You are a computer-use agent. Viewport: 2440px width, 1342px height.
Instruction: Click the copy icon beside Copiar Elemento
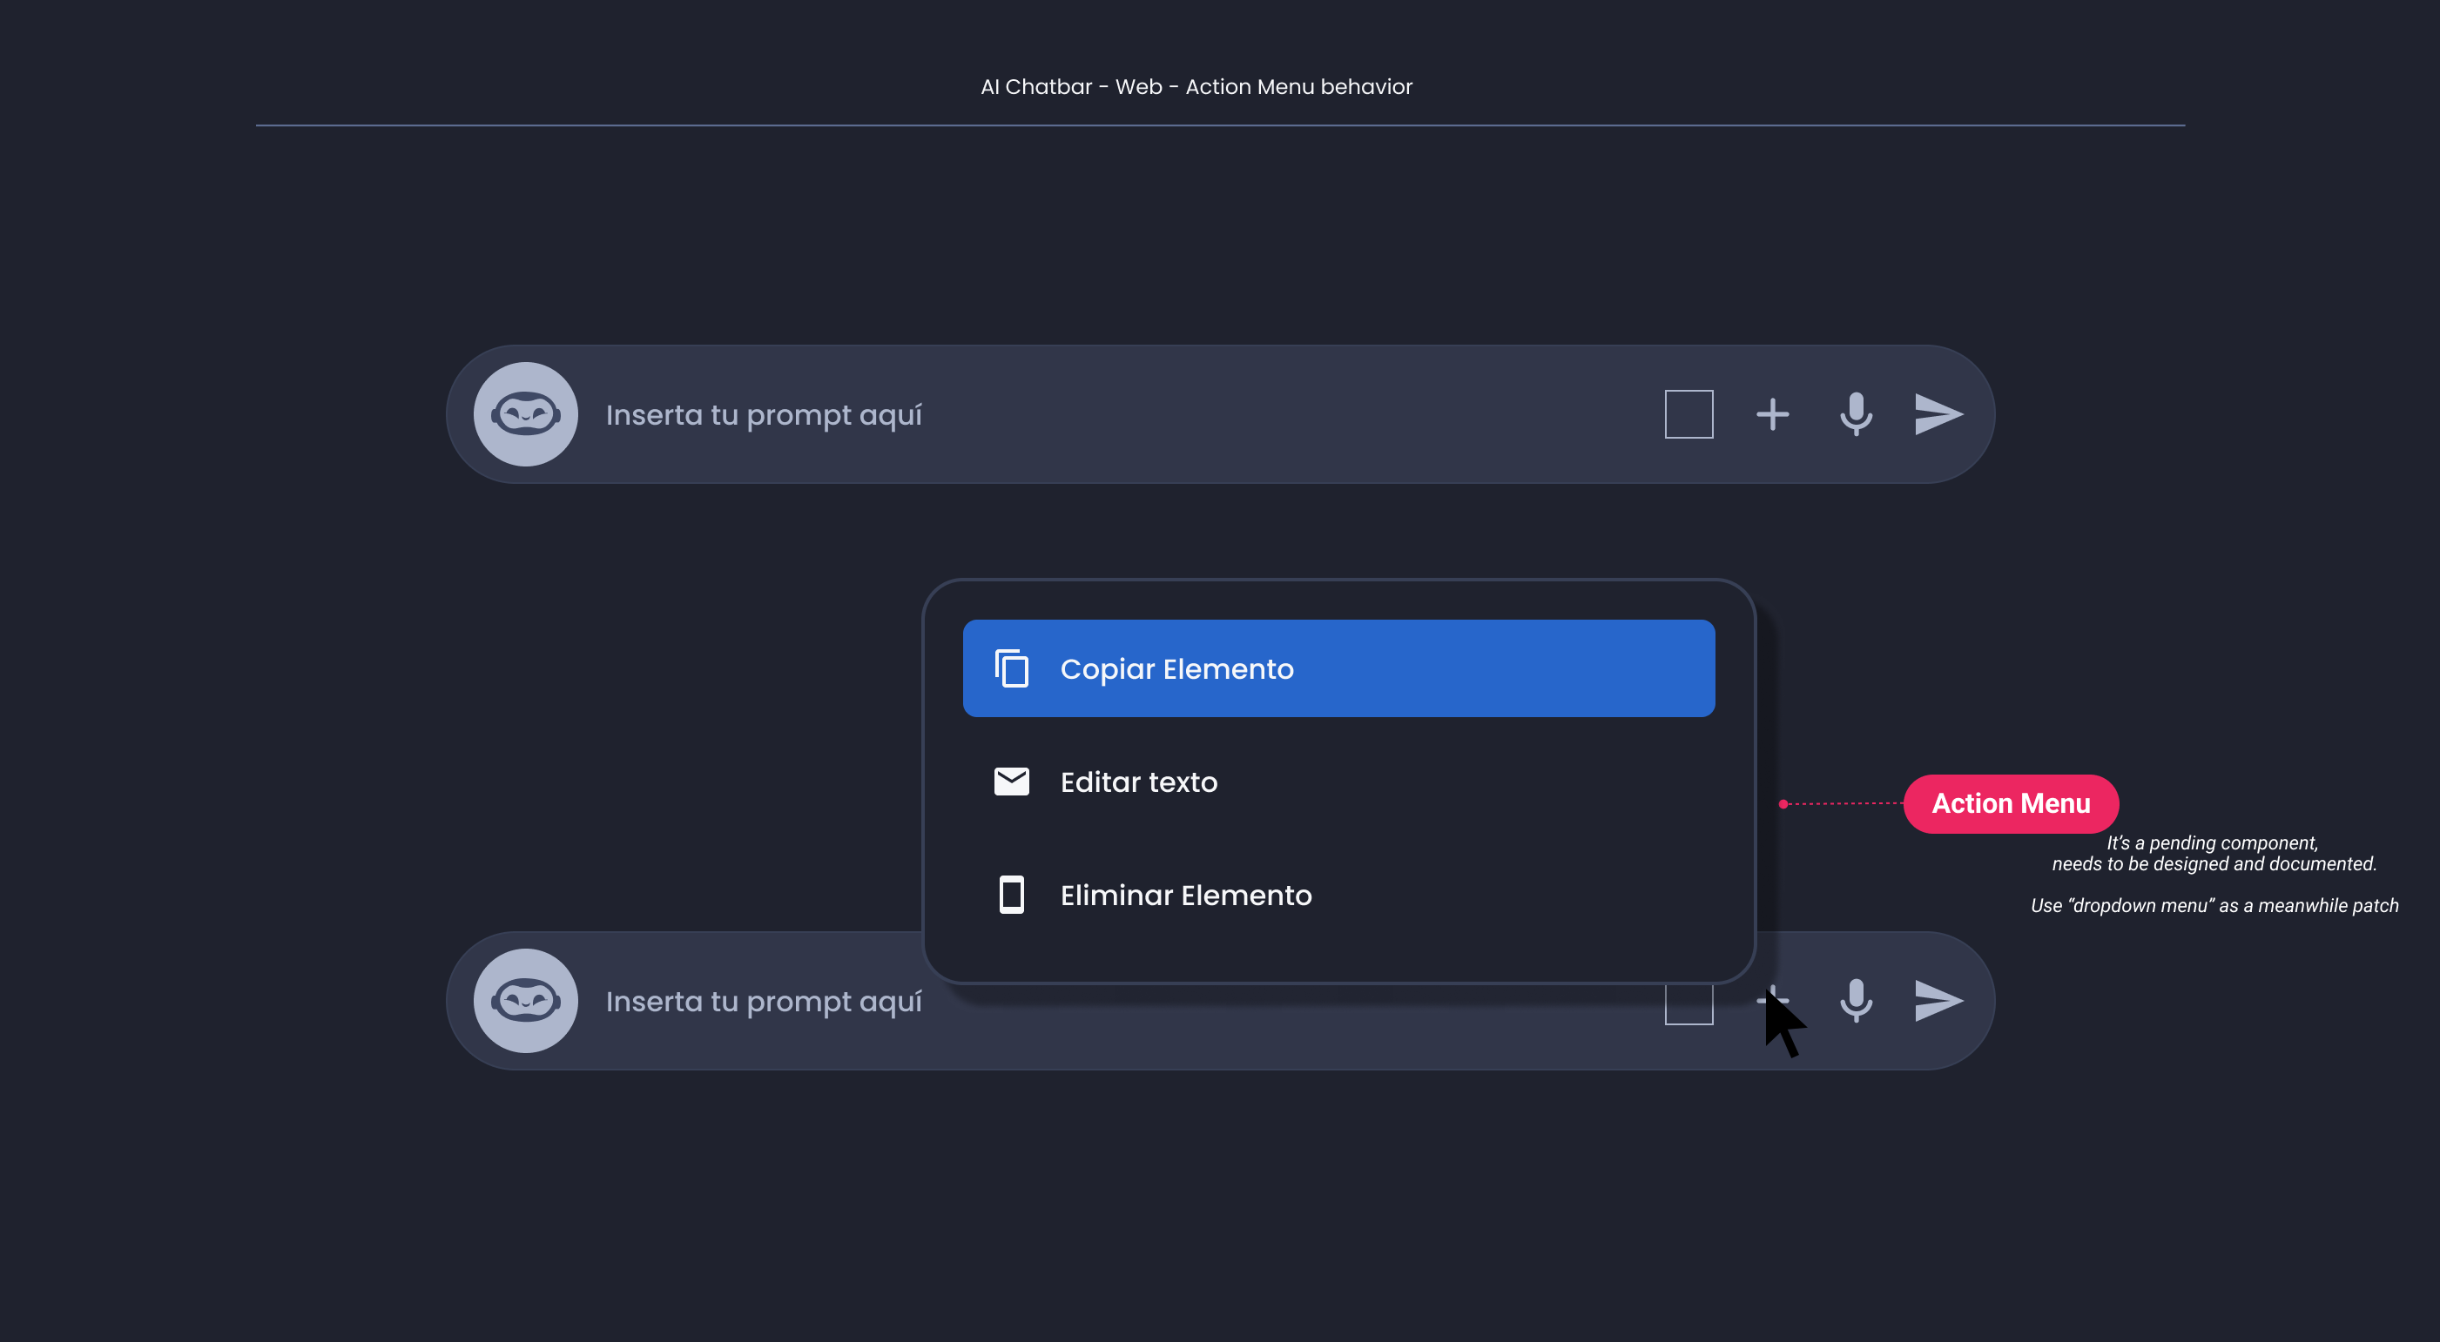click(x=1012, y=668)
